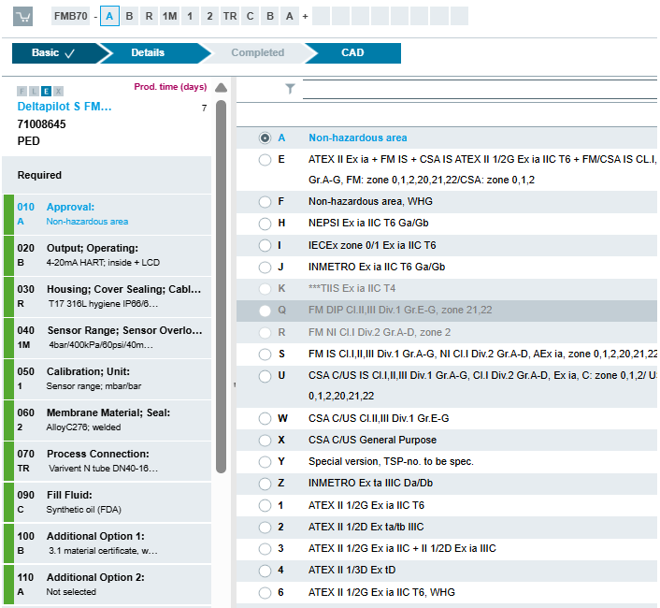
Task: Click the highlighted E badge in FLEX
Action: pos(46,92)
